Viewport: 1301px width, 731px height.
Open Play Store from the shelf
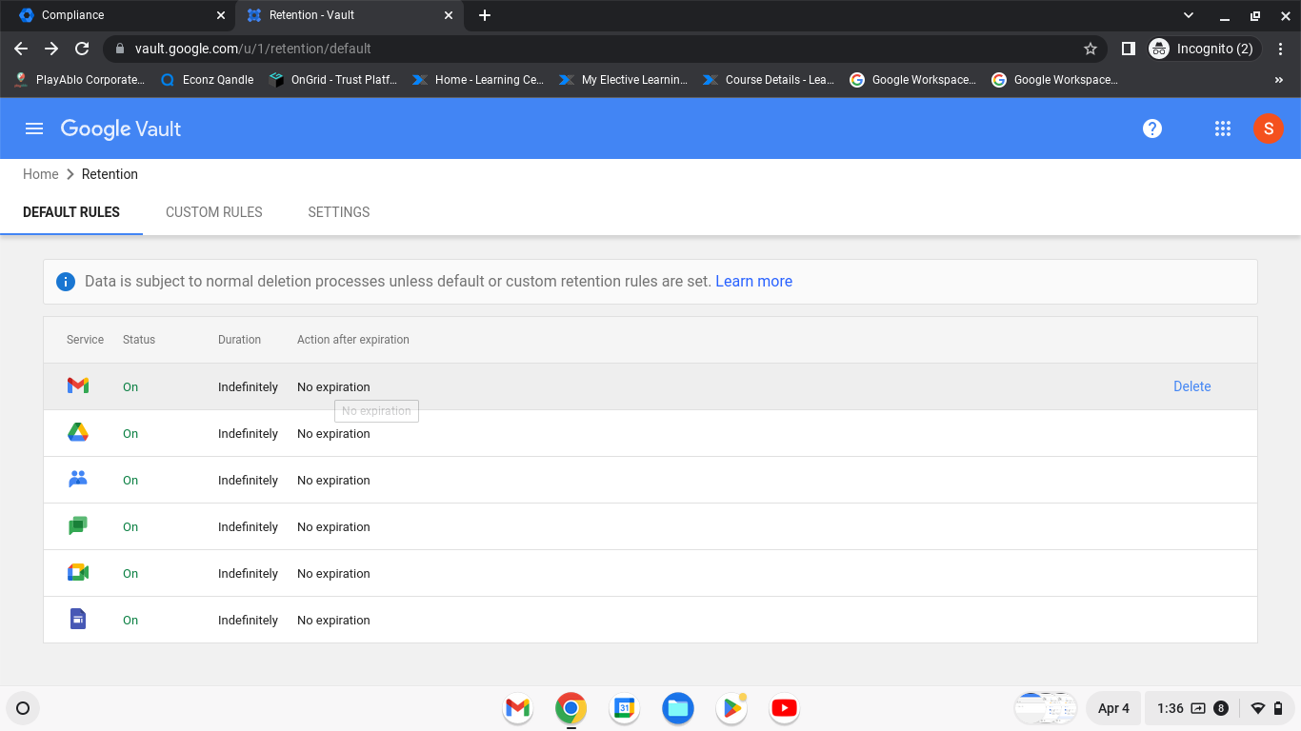coord(731,707)
